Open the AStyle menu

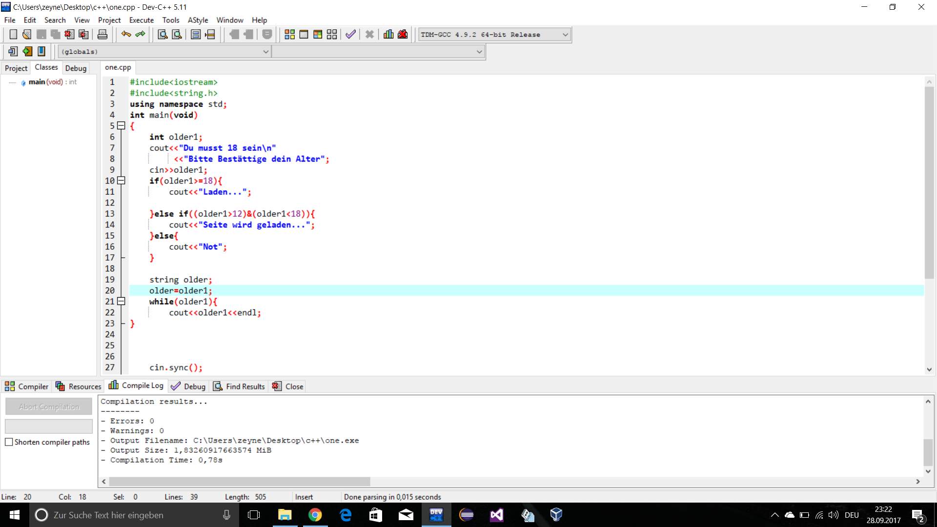198,20
